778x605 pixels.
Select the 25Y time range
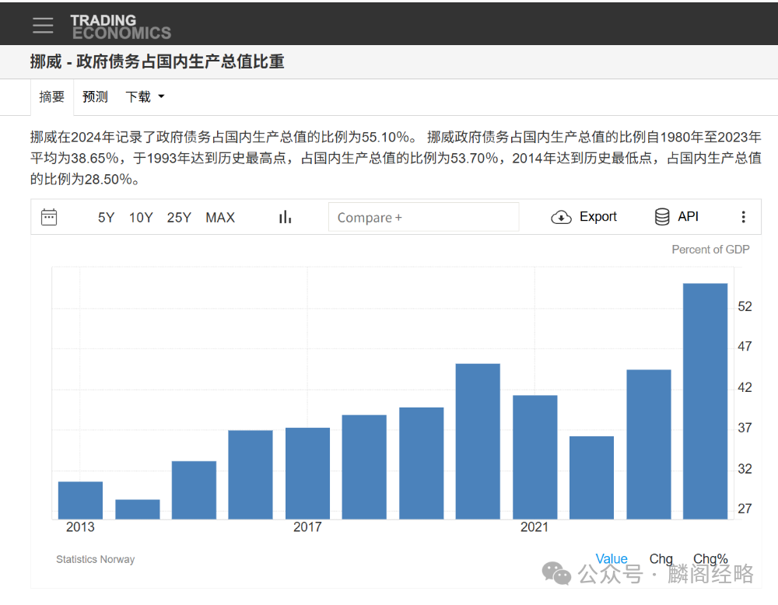tap(179, 218)
